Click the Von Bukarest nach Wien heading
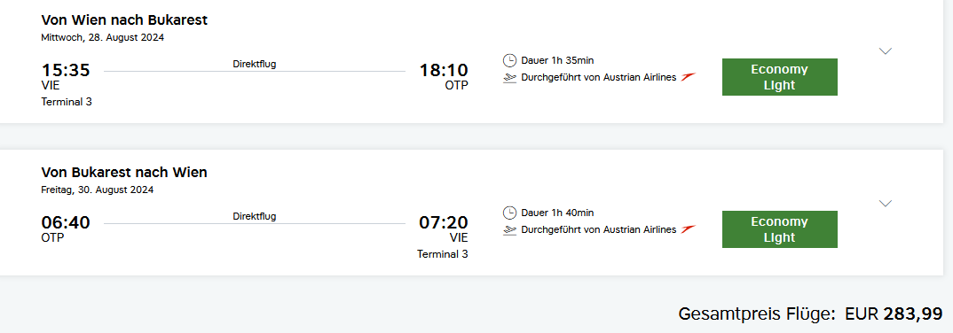The height and width of the screenshot is (333, 953). pos(124,173)
